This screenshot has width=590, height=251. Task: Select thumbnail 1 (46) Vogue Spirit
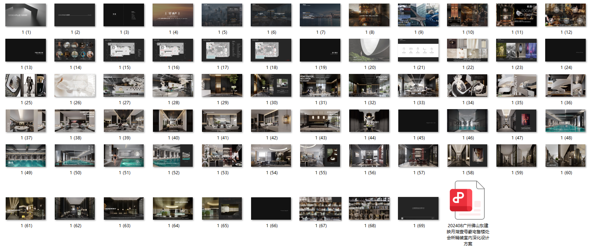pos(467,121)
